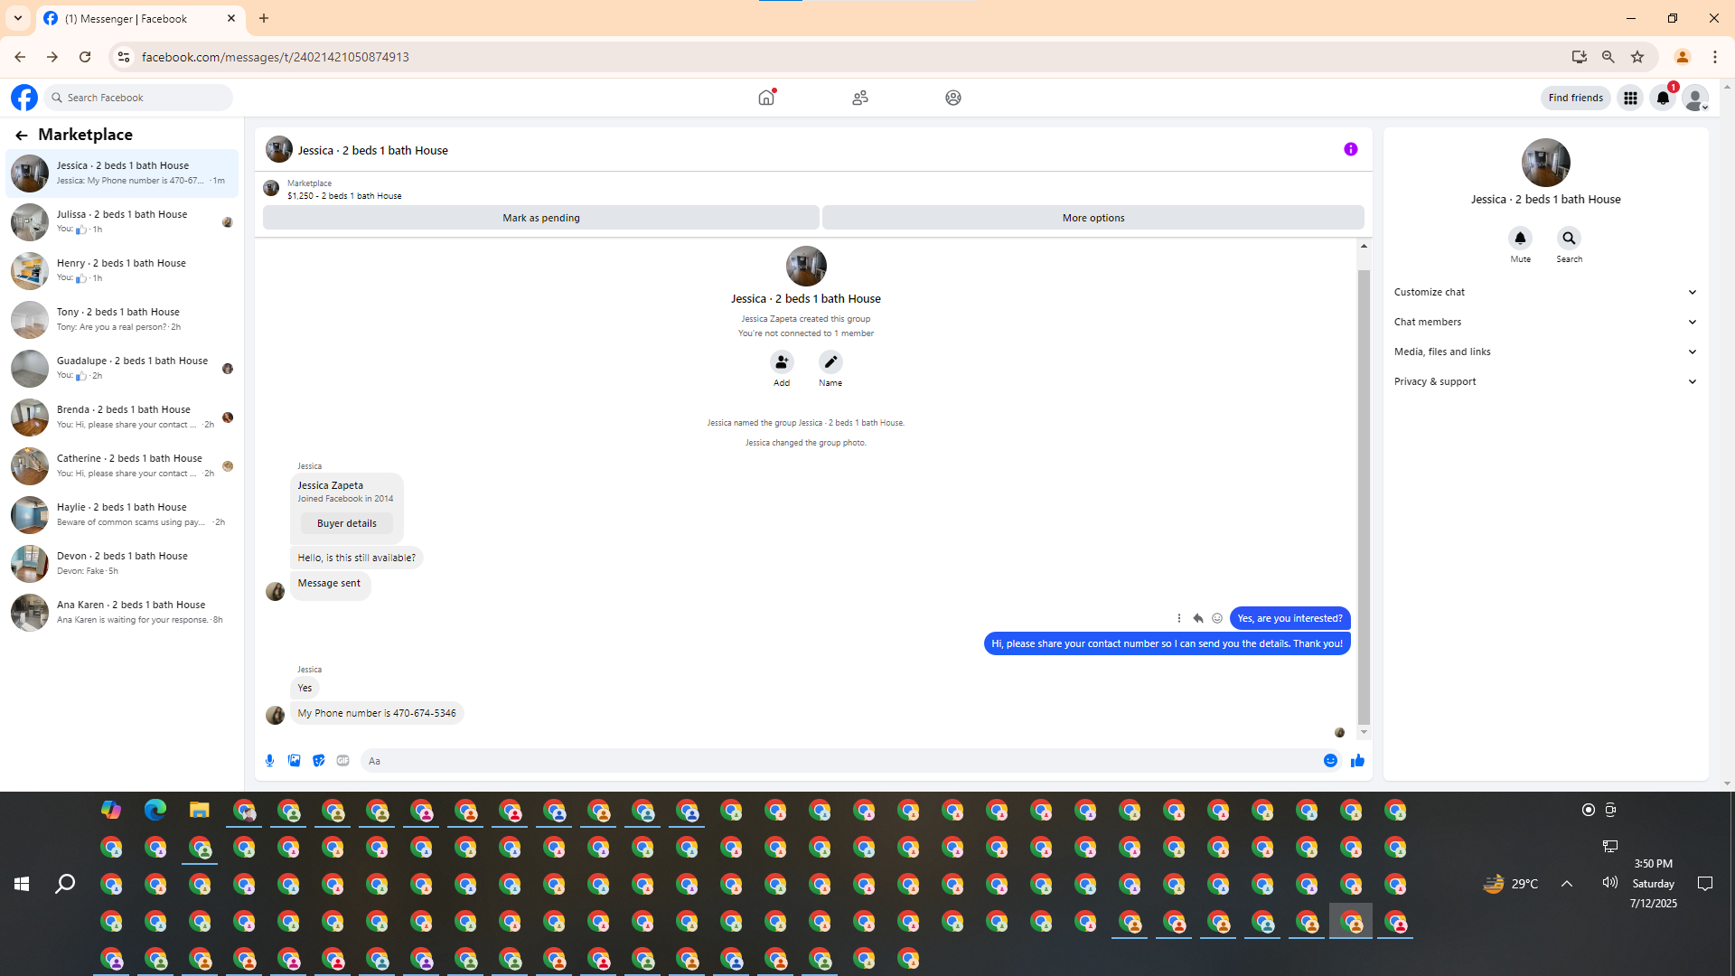Image resolution: width=1735 pixels, height=976 pixels.
Task: Open emoji picker in message box
Action: [1330, 761]
